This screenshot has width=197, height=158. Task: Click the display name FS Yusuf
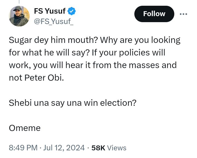coord(50,11)
